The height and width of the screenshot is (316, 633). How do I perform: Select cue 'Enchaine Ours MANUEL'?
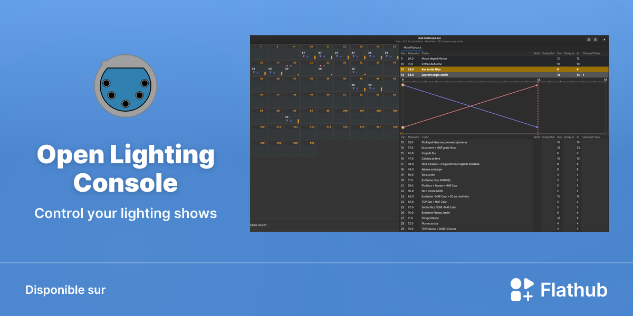504,180
